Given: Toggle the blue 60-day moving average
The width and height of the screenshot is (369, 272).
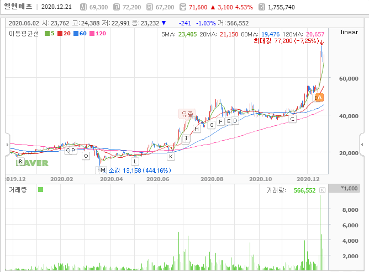Looking at the screenshot, I should pyautogui.click(x=80, y=34).
